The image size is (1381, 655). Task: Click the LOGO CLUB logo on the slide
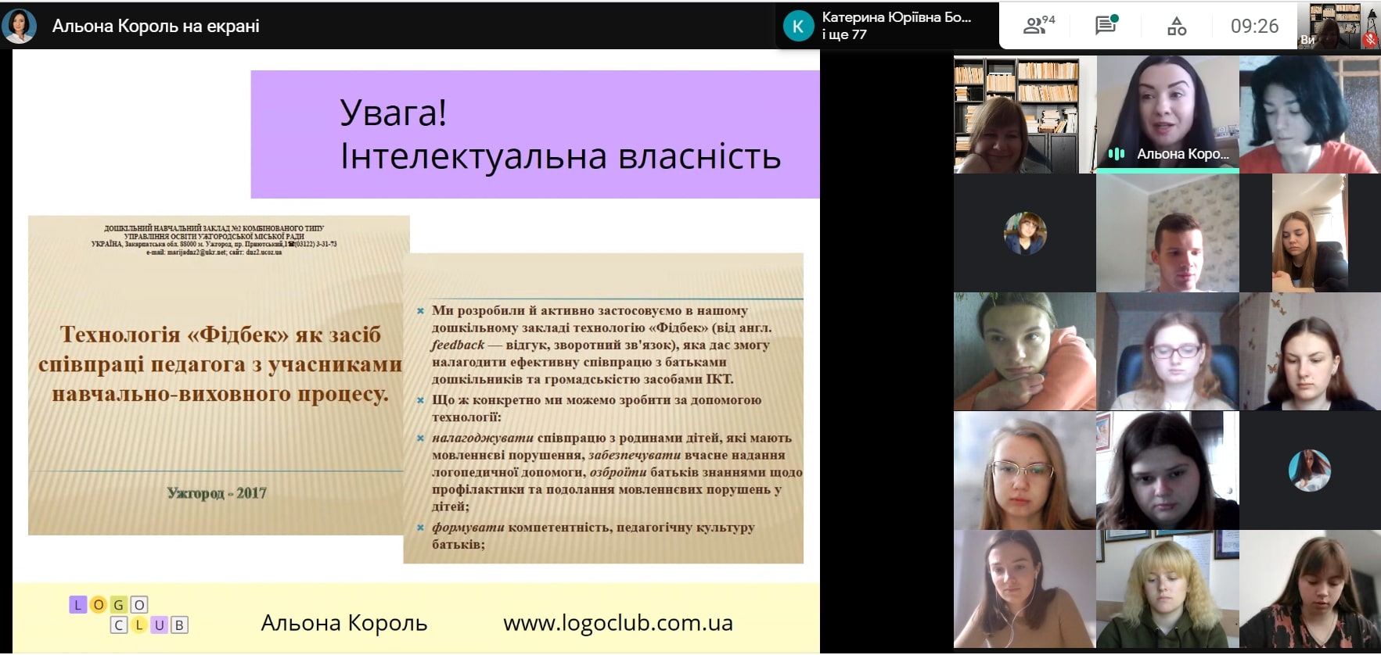click(129, 614)
